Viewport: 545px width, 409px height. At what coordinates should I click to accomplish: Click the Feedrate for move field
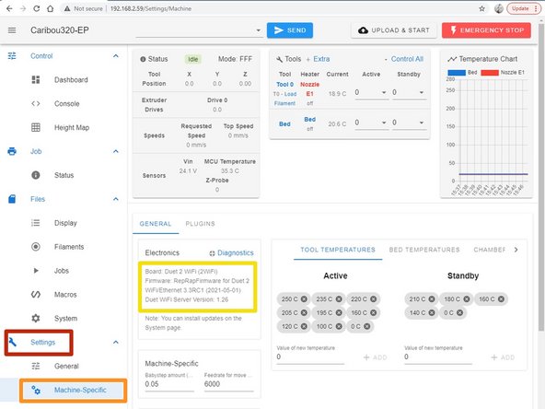click(x=229, y=384)
